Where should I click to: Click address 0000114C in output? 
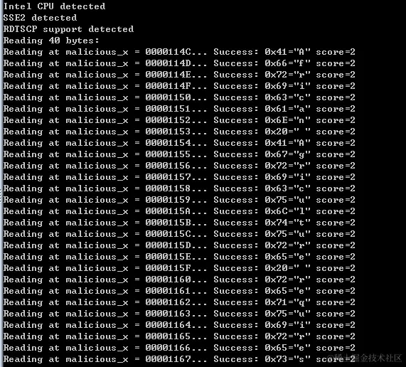168,52
